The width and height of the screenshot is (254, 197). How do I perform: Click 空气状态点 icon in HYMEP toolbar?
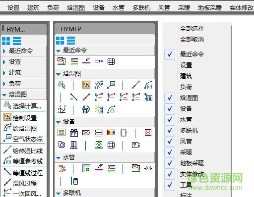pyautogui.click(x=111, y=85)
